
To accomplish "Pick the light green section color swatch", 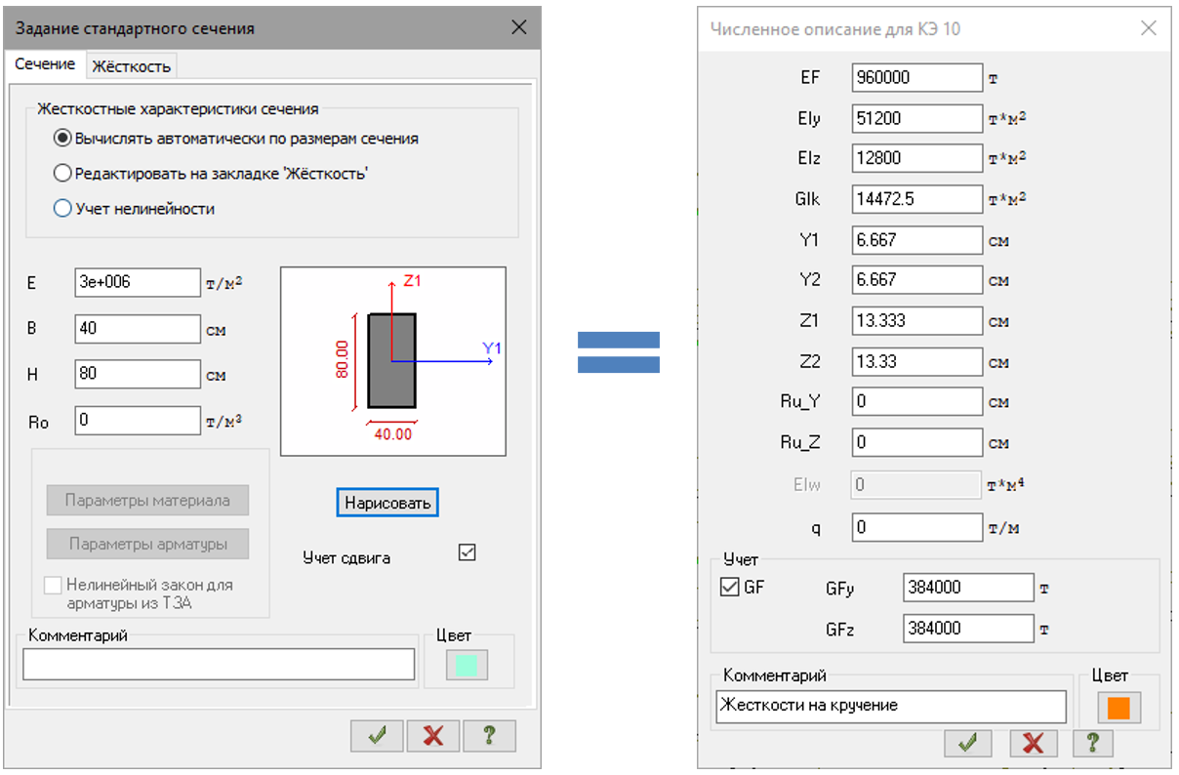I will (x=467, y=664).
